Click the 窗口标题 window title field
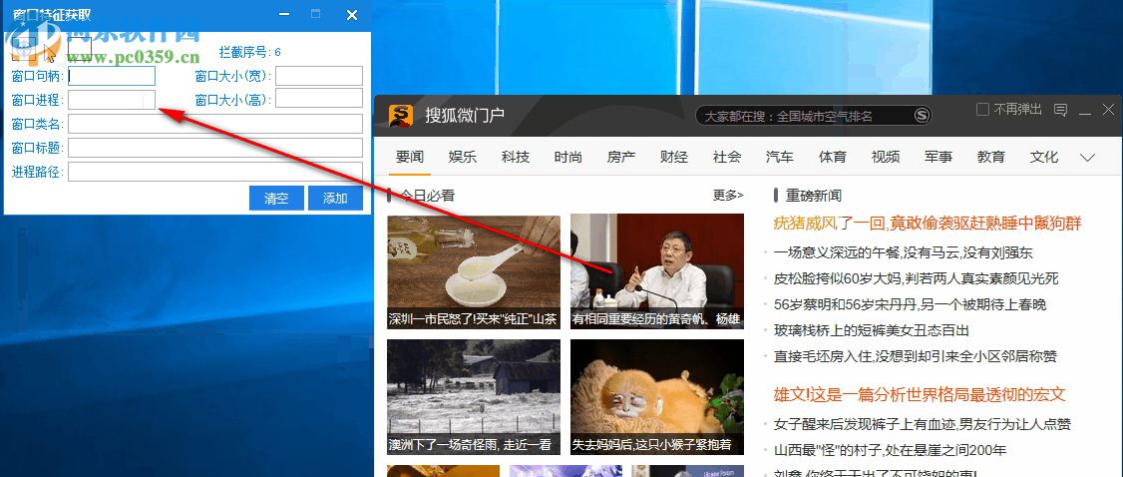The image size is (1123, 477). (x=214, y=148)
